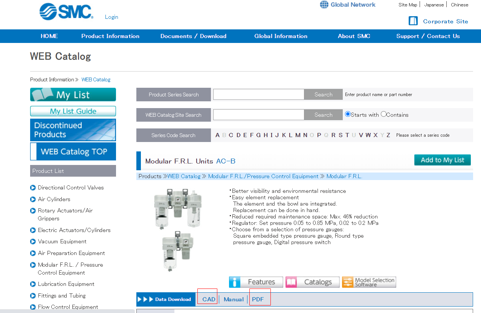The image size is (481, 313).
Task: Open Fittings and Tubing category
Action: [62, 296]
